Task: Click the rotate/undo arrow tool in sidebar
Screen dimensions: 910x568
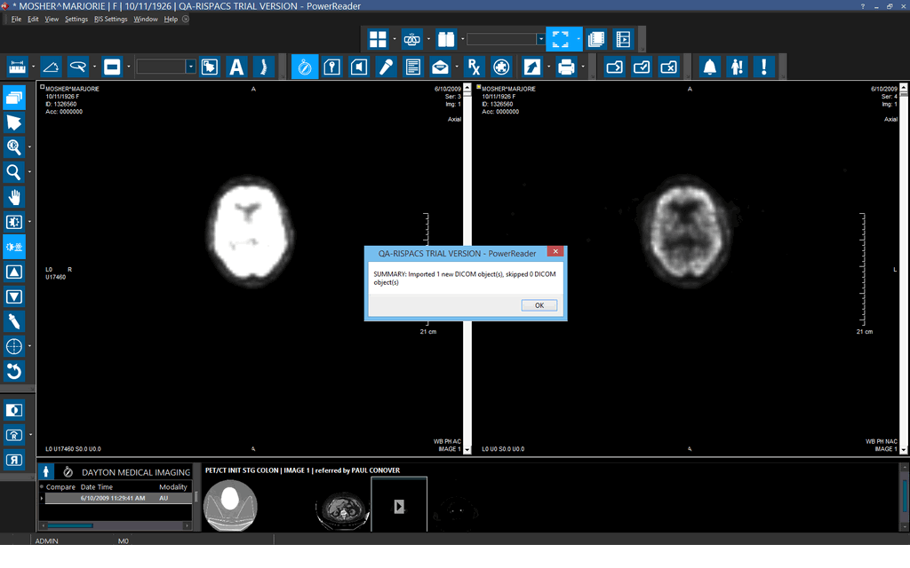Action: coord(14,371)
